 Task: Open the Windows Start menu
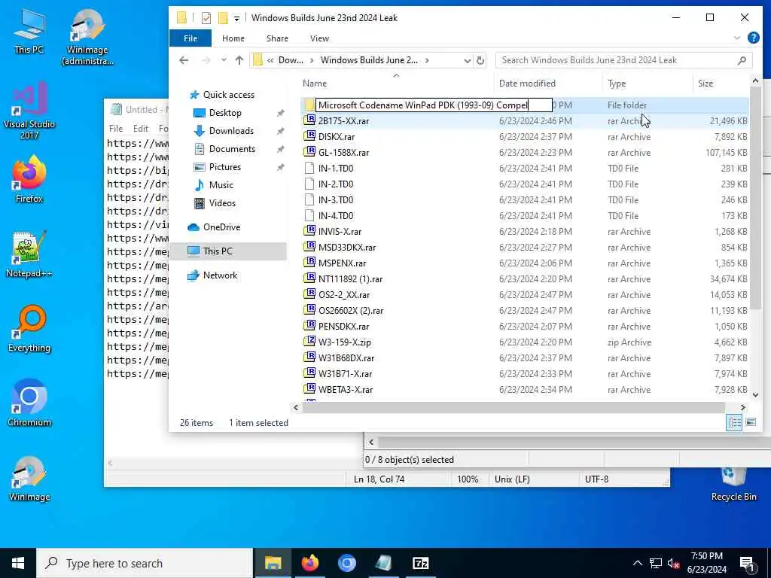pyautogui.click(x=18, y=563)
